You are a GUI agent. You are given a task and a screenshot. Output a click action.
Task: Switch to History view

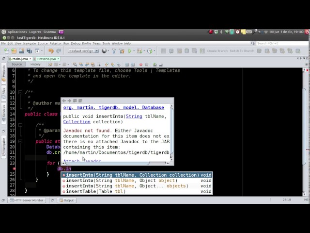[x=35, y=65]
